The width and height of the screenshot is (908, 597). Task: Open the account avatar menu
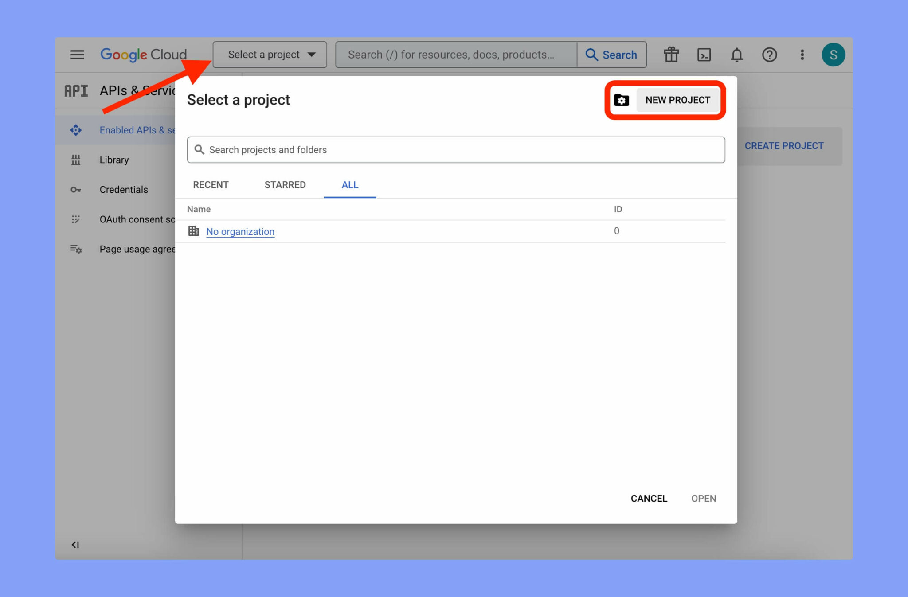[834, 55]
